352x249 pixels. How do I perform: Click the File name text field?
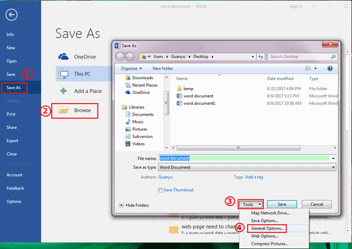(x=244, y=159)
